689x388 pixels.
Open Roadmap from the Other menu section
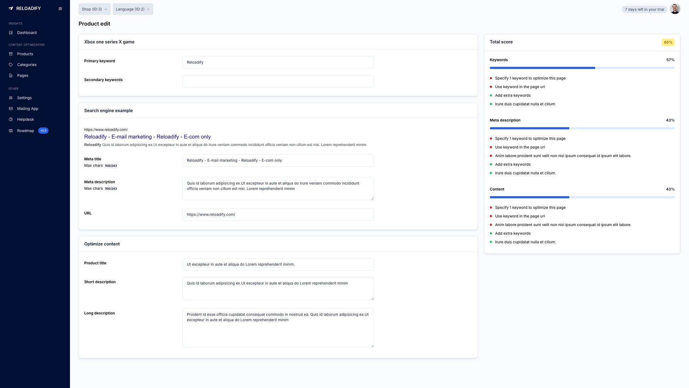pyautogui.click(x=26, y=130)
